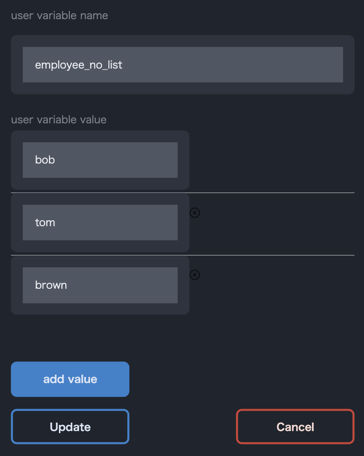The width and height of the screenshot is (364, 456).
Task: Click the add value button
Action: (70, 379)
